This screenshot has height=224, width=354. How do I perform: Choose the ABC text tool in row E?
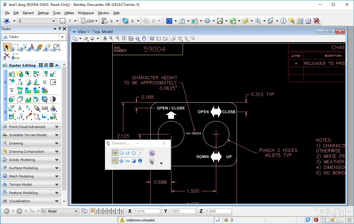pyautogui.click(x=45, y=108)
